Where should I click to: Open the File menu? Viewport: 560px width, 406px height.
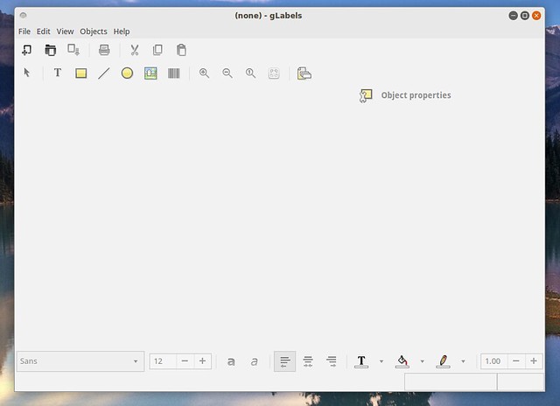point(24,31)
